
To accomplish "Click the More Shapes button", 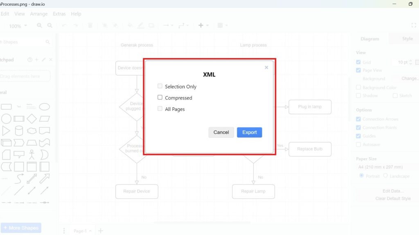I will (x=21, y=228).
